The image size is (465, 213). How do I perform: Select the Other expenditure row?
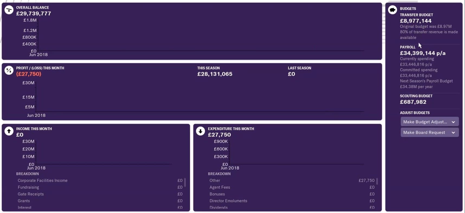pyautogui.click(x=292, y=180)
